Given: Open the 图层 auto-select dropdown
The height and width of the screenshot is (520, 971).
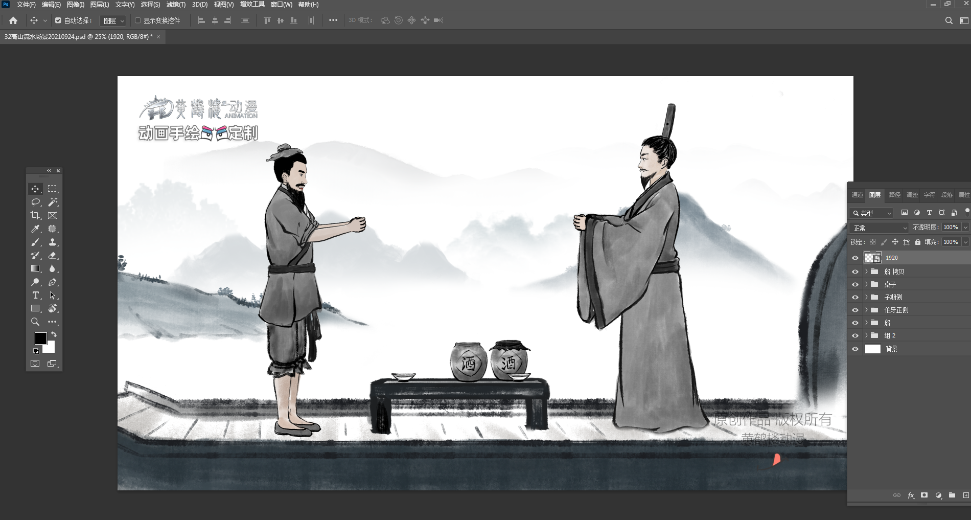Looking at the screenshot, I should point(113,20).
